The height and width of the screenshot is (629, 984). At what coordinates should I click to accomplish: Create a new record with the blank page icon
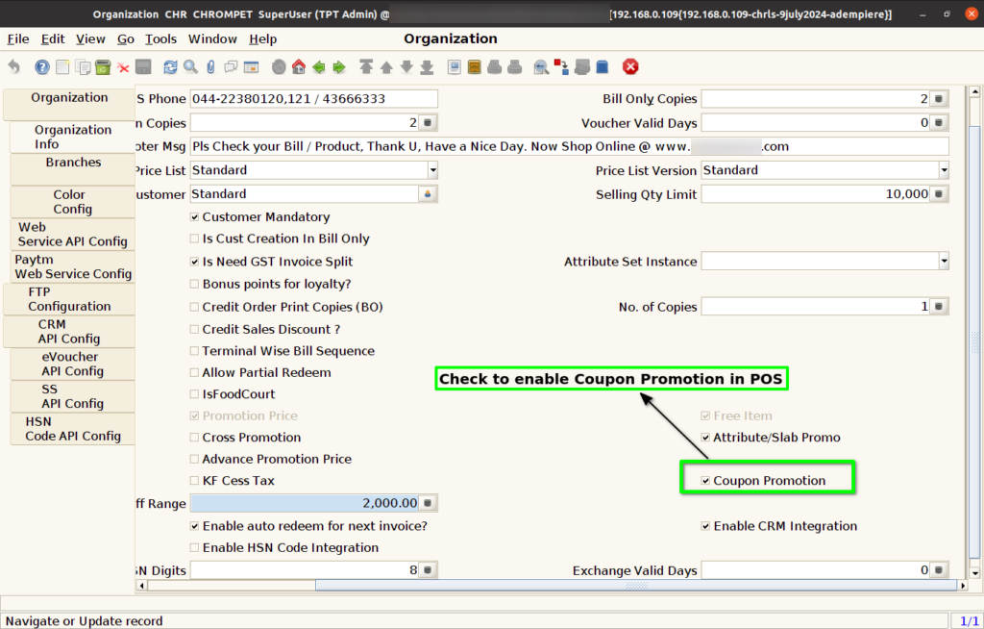62,66
